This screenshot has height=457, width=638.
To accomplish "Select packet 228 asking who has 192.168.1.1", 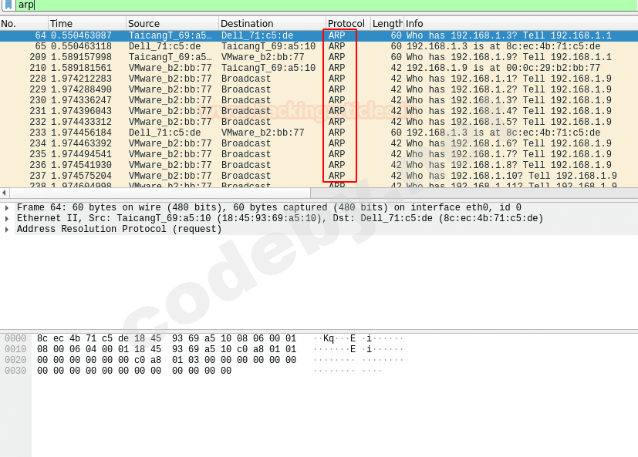I will (x=309, y=79).
